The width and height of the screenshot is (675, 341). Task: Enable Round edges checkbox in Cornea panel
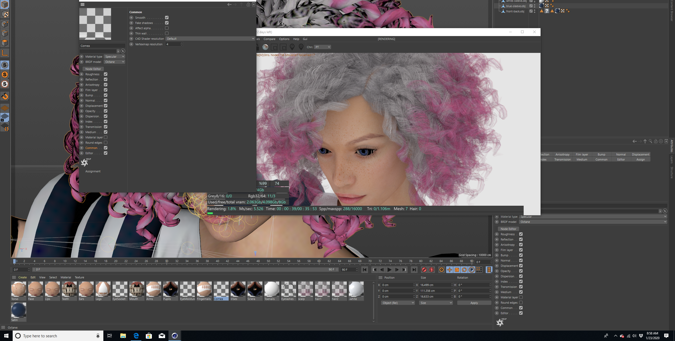105,143
